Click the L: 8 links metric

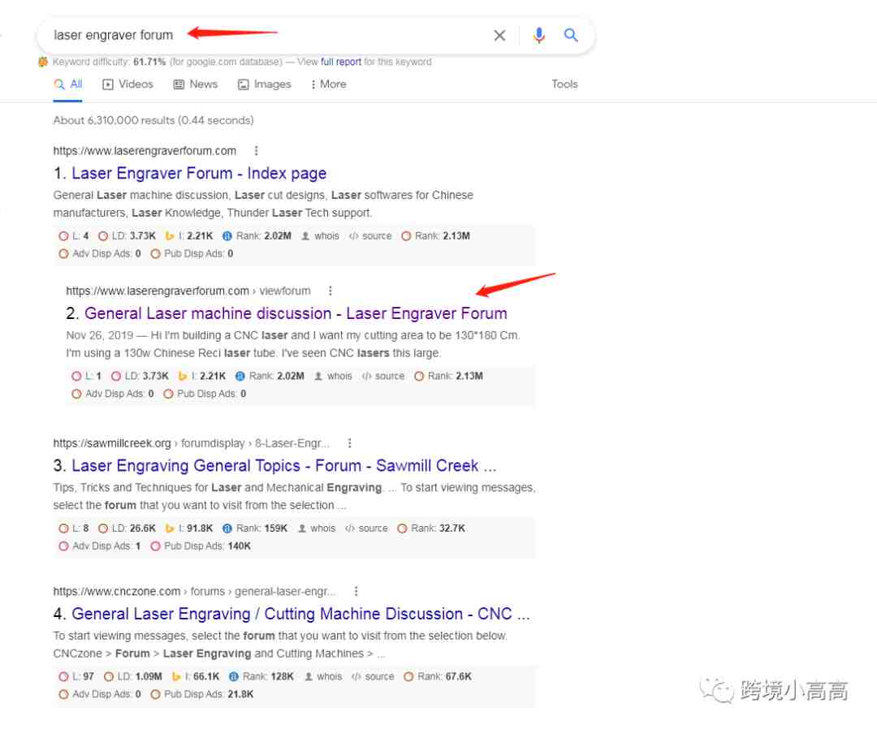[x=74, y=528]
